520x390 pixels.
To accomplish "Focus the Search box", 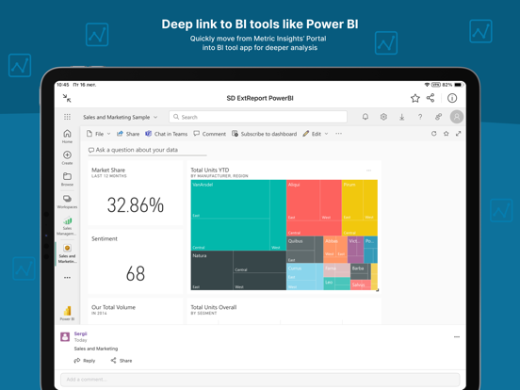I will (x=258, y=117).
